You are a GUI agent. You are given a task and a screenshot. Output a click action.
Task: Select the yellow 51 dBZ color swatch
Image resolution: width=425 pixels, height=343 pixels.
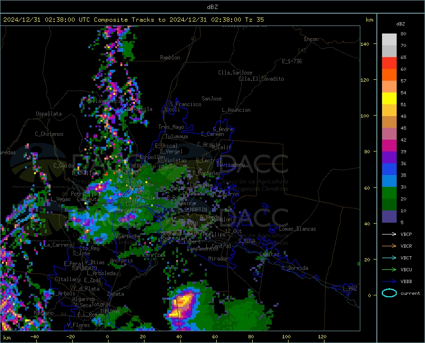[x=389, y=99]
